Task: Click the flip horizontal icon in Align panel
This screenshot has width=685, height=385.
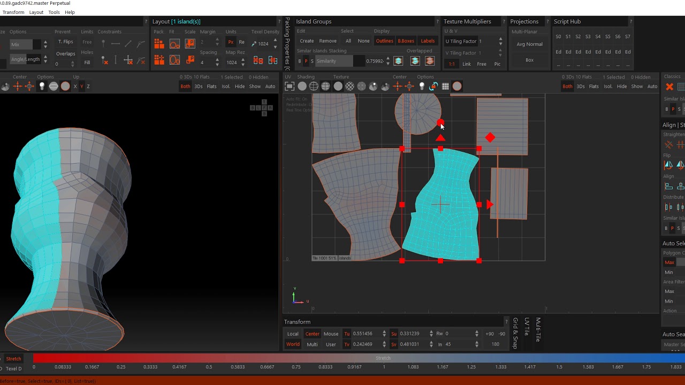Action: [x=668, y=165]
